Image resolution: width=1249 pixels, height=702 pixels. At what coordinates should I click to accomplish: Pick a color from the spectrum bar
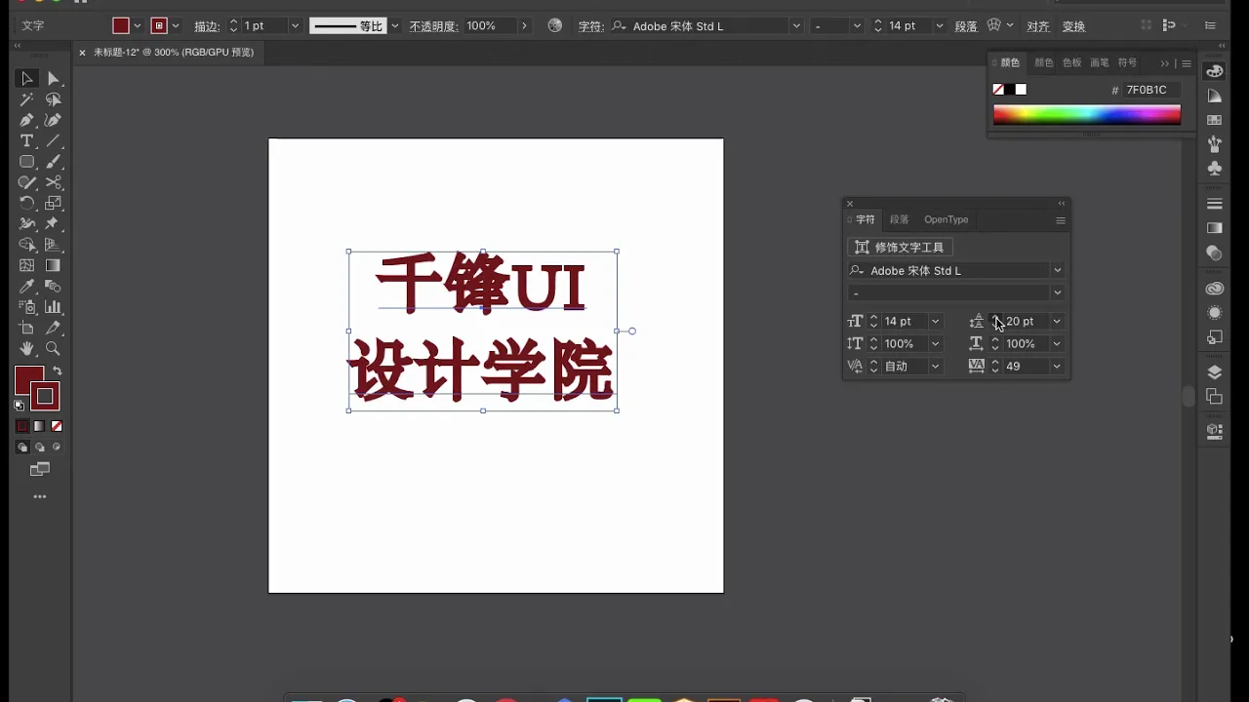click(1087, 114)
